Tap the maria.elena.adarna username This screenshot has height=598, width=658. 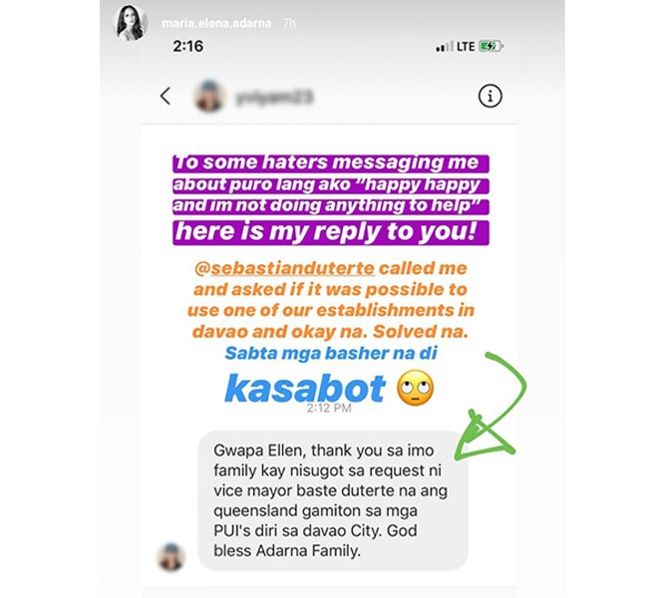point(216,23)
